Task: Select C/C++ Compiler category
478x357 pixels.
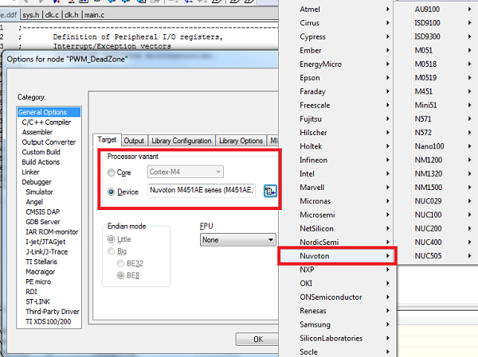Action: coord(46,122)
